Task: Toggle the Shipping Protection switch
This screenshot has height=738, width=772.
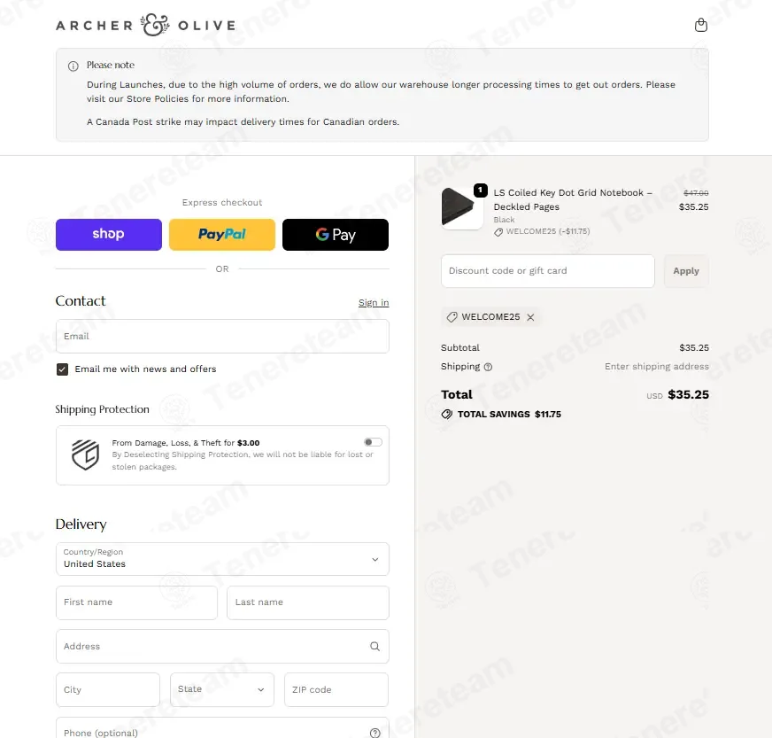Action: [373, 442]
